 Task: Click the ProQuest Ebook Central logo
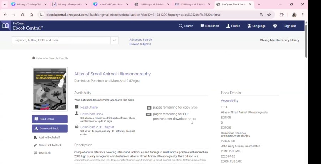[x=22, y=26]
